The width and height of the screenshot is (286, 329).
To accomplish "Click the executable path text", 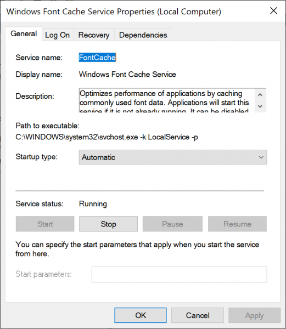I will (x=106, y=137).
